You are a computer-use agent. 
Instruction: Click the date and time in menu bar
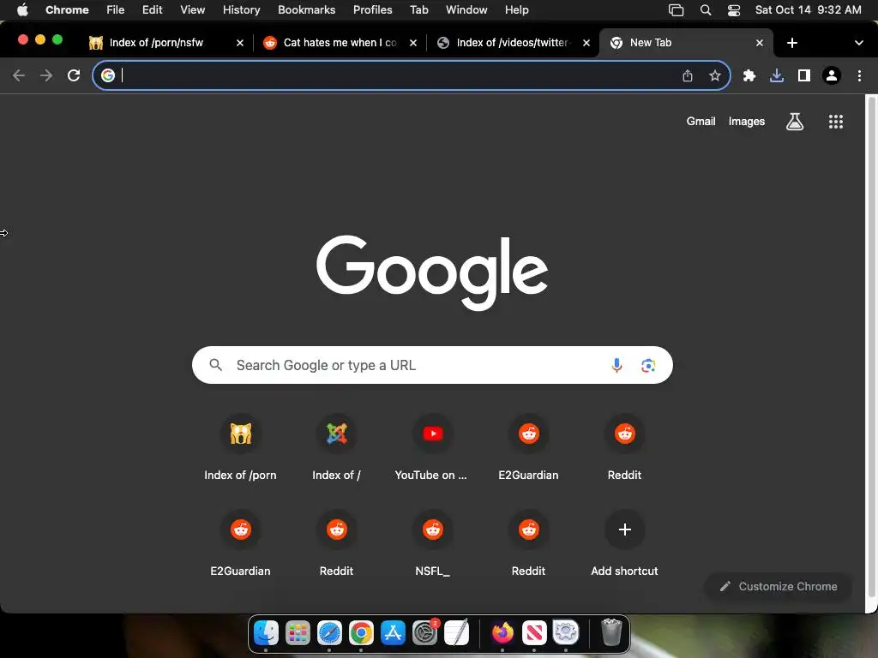point(808,10)
